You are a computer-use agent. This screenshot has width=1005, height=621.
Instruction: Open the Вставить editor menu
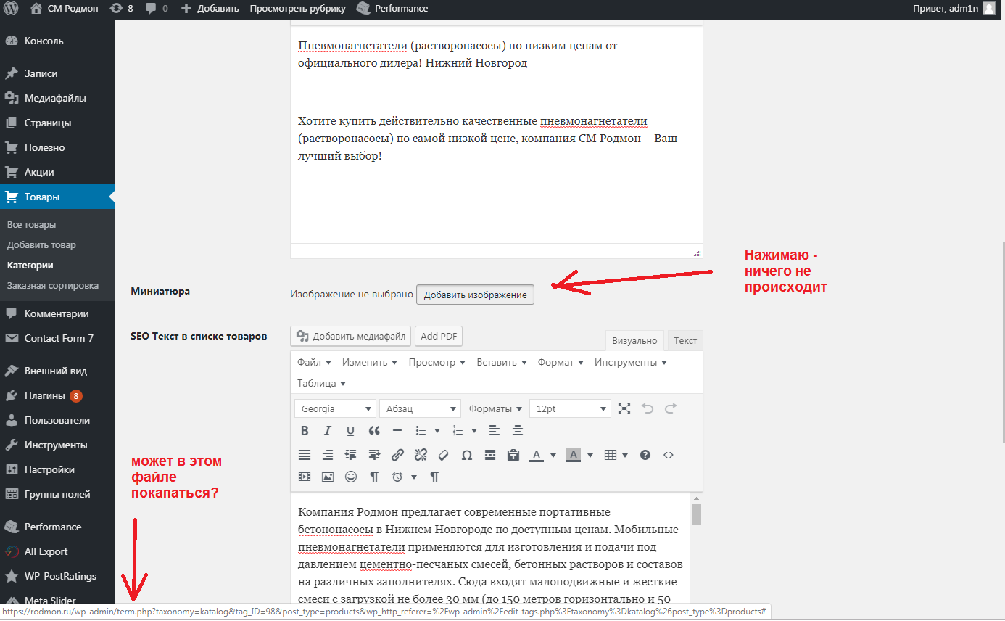point(502,362)
